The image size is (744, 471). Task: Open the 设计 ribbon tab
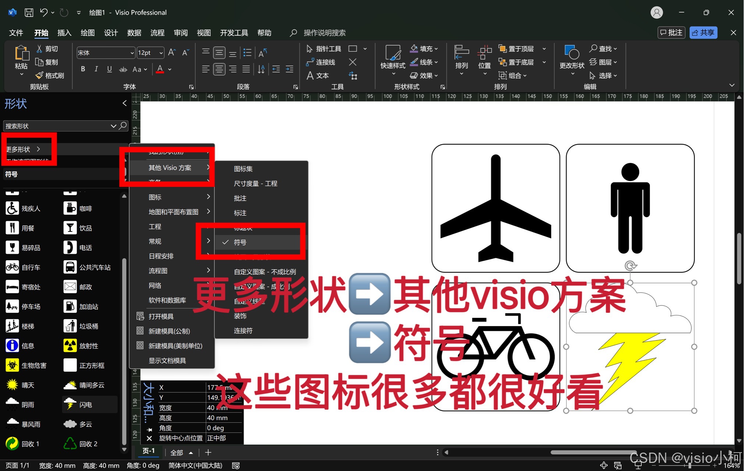tap(110, 33)
